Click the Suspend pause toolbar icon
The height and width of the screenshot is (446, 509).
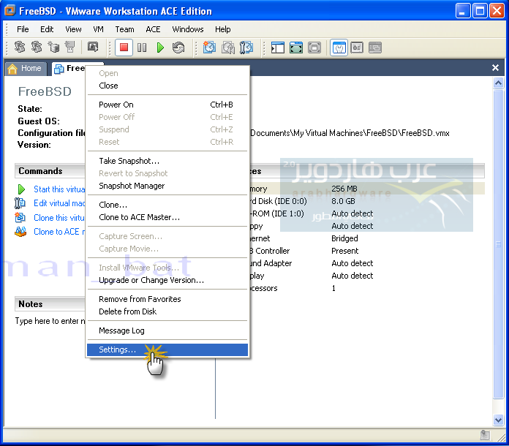pos(142,48)
